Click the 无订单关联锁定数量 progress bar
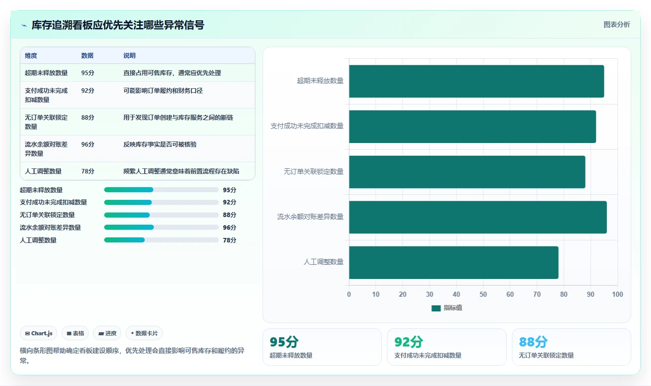Viewport: 651px width, 386px height. point(161,215)
